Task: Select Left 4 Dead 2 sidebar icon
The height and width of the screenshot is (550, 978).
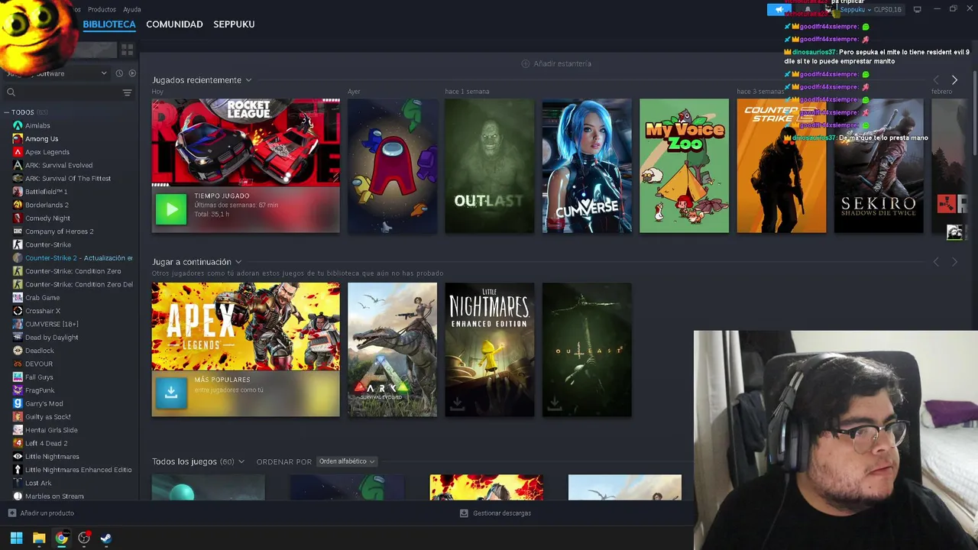Action: click(x=18, y=443)
